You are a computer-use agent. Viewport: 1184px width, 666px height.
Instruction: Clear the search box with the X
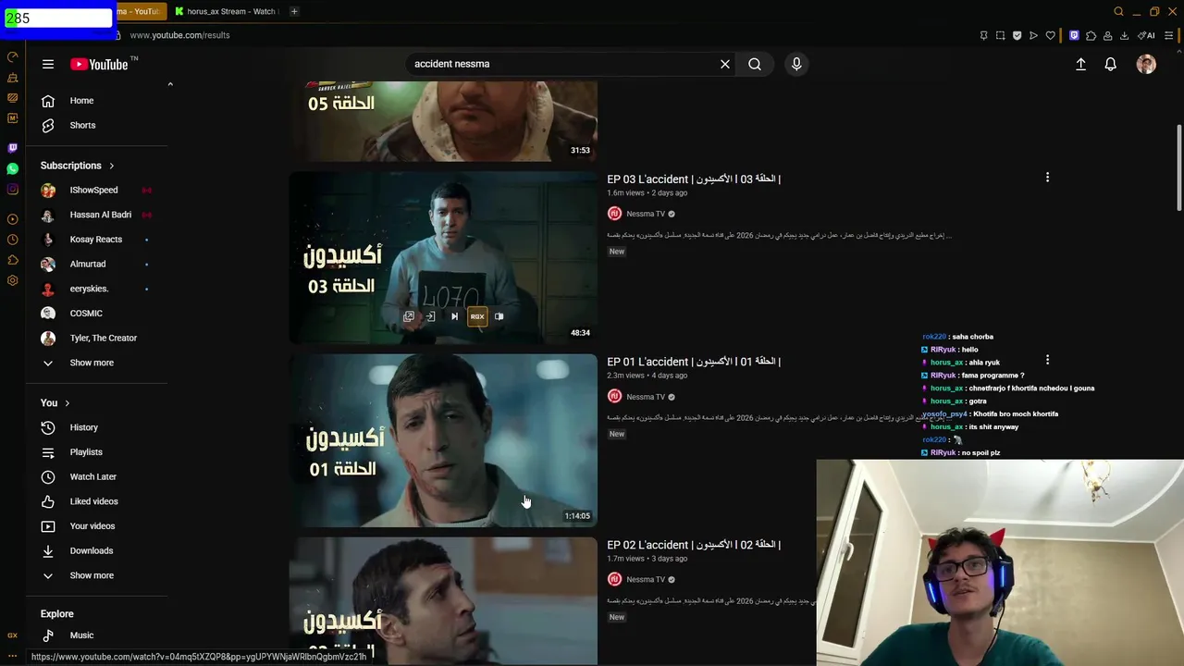coord(725,64)
